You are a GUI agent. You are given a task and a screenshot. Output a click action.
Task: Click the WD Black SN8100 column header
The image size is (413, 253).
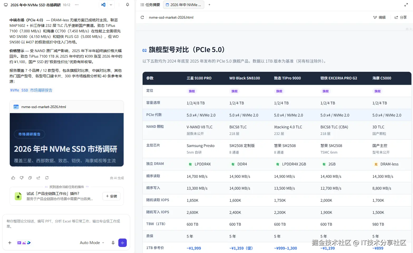tap(245, 78)
